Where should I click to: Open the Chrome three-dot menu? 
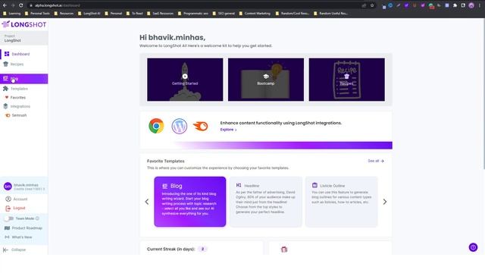click(480, 5)
